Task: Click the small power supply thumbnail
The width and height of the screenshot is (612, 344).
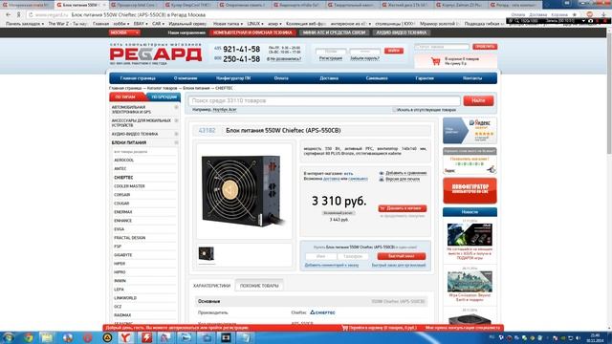Action: pos(207,253)
